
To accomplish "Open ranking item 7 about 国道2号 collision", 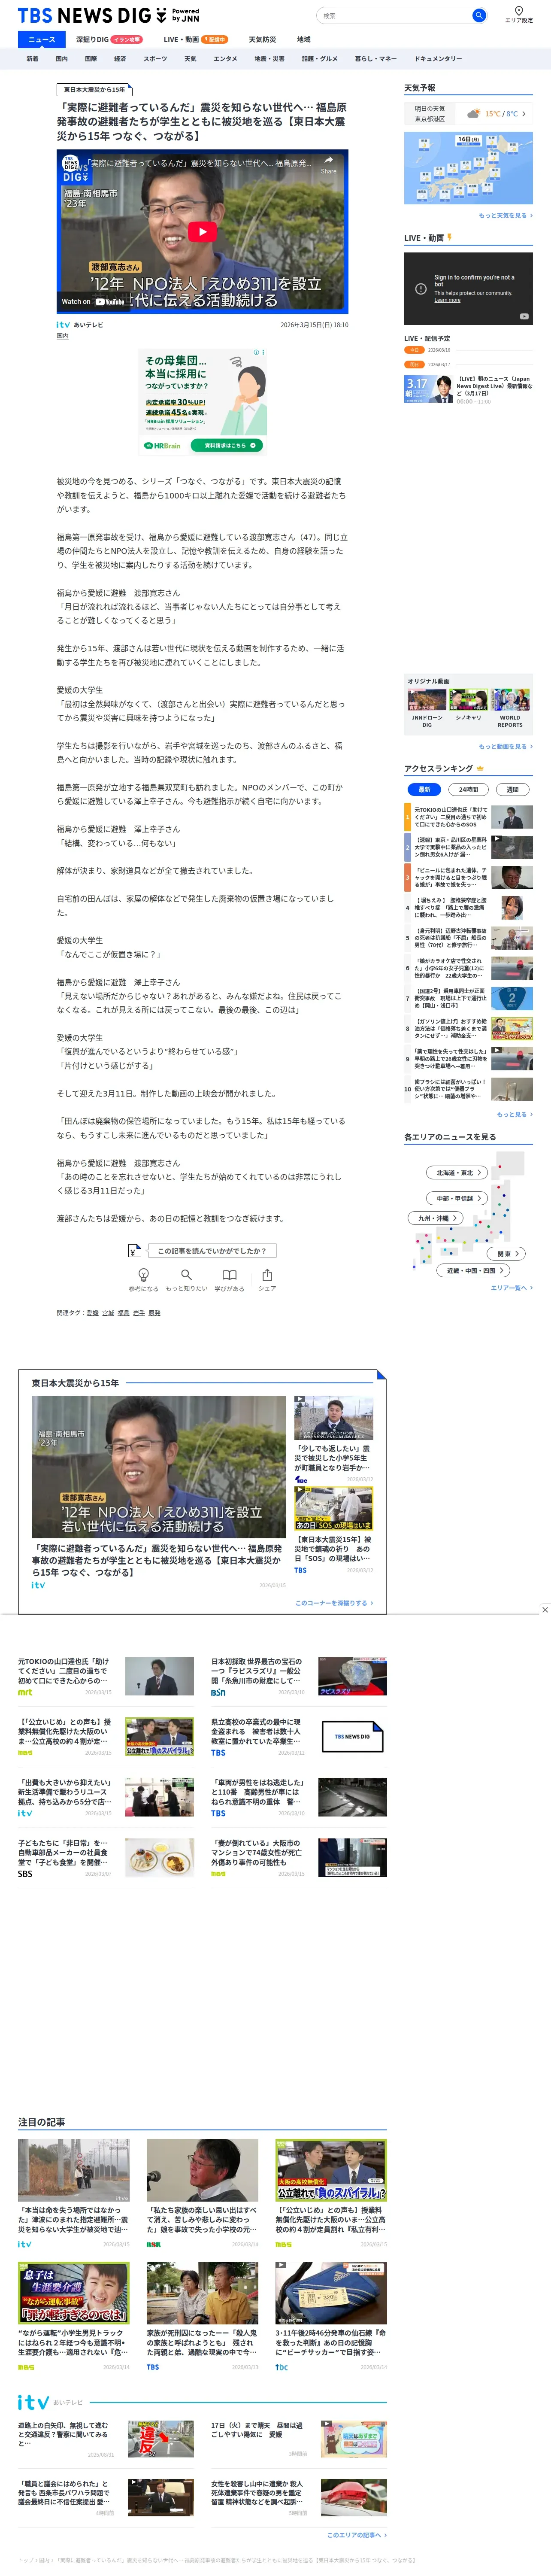I will coord(468,998).
